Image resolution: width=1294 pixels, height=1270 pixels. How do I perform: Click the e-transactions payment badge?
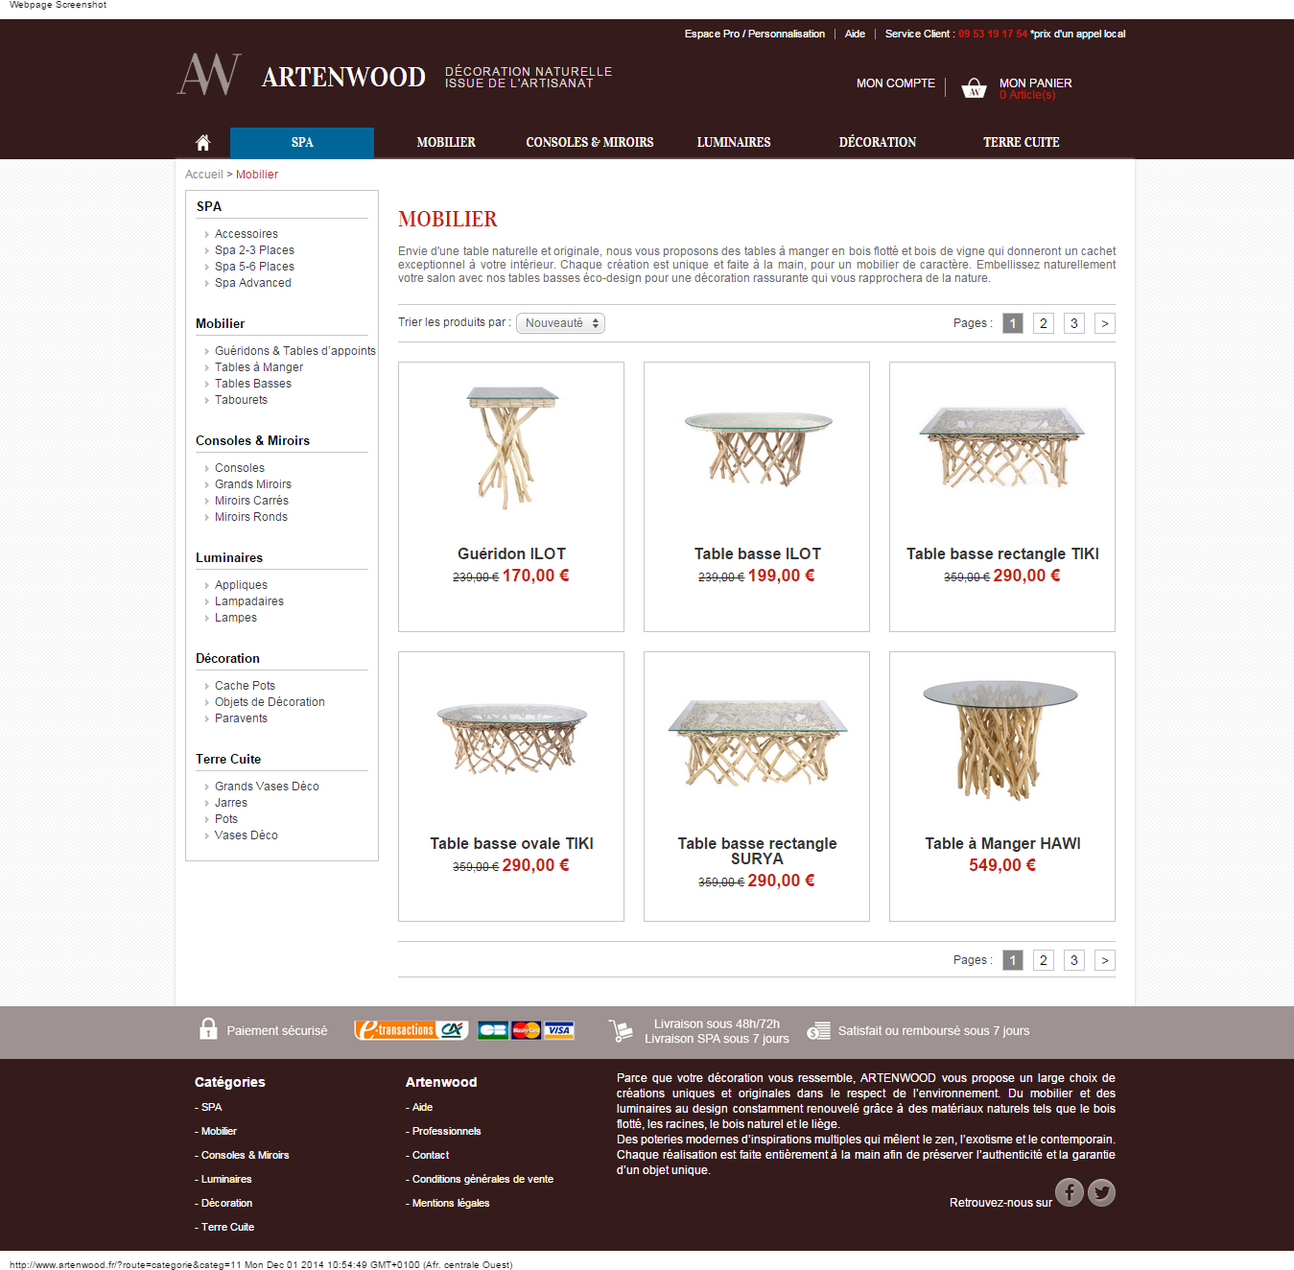411,1030
